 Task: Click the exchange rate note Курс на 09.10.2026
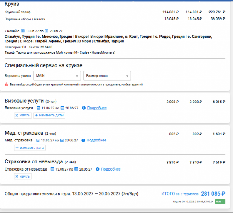click(x=193, y=201)
